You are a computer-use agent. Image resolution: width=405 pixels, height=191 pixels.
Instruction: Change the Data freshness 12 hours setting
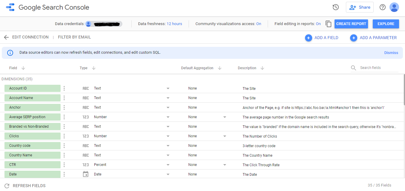tap(174, 24)
